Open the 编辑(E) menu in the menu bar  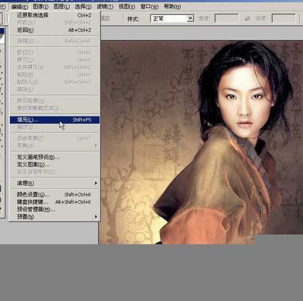(20, 7)
